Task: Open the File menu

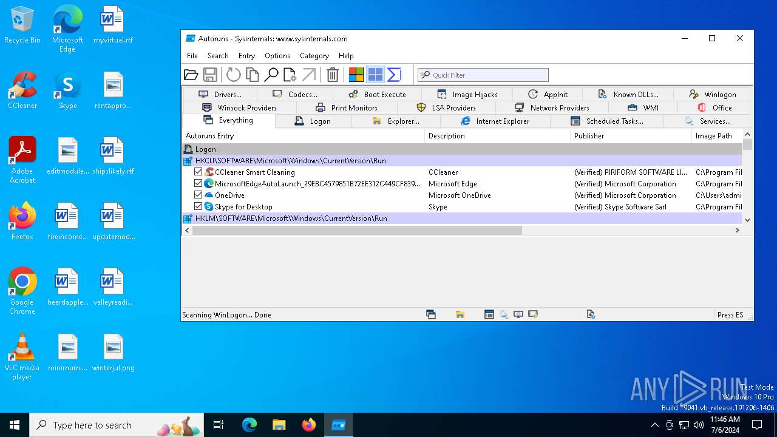Action: point(192,55)
